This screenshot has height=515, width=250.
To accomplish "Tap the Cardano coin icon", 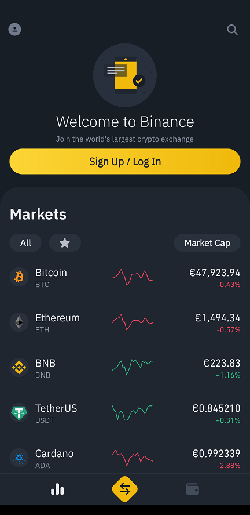I will point(19,458).
